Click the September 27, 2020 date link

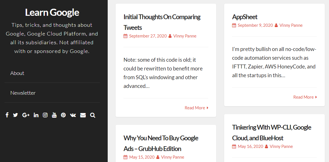(x=148, y=36)
